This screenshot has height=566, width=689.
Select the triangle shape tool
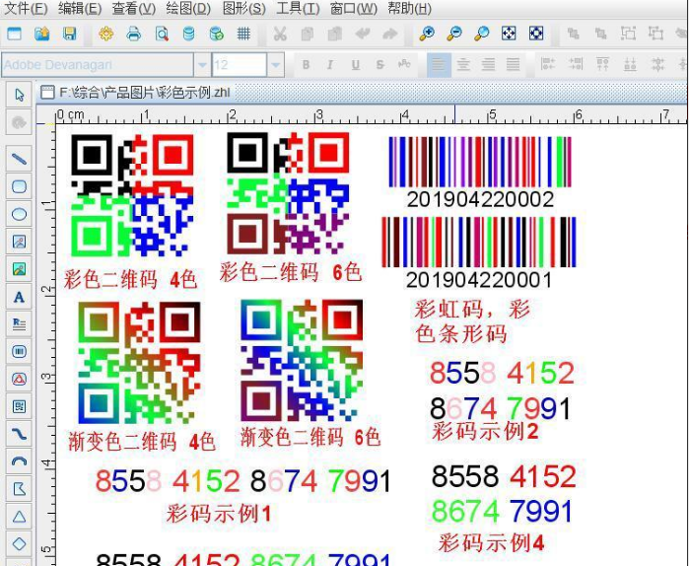pos(18,517)
